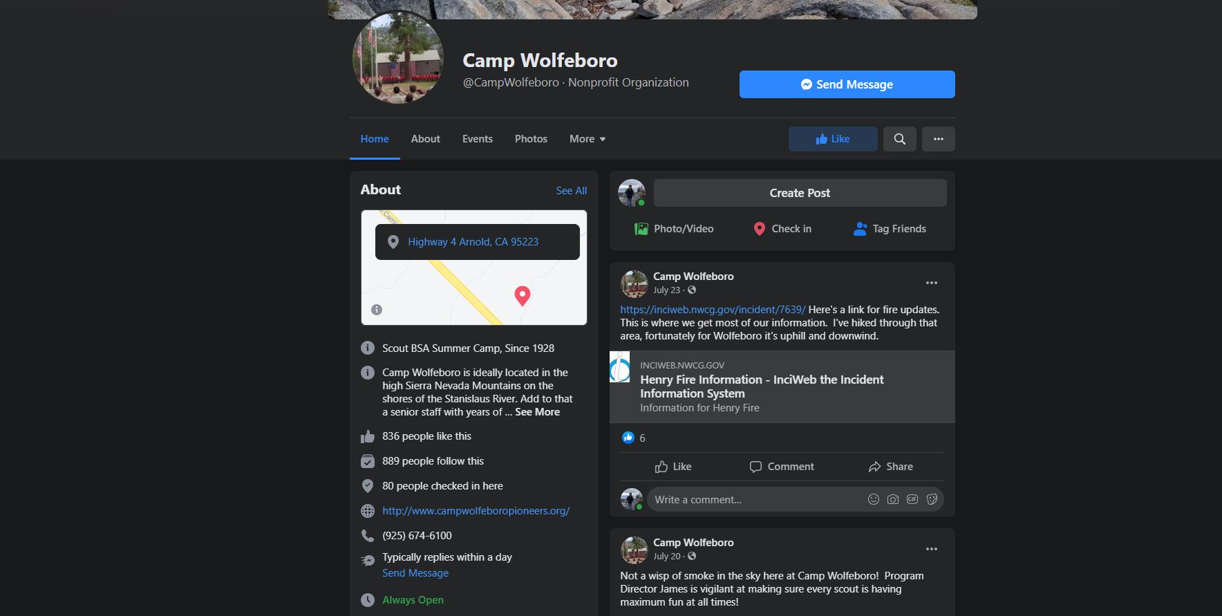Open the page options three-dot button

click(x=938, y=139)
